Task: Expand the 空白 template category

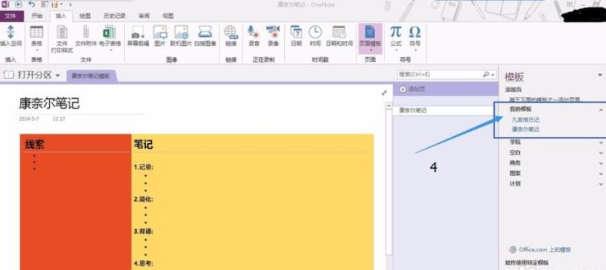Action: [601, 153]
